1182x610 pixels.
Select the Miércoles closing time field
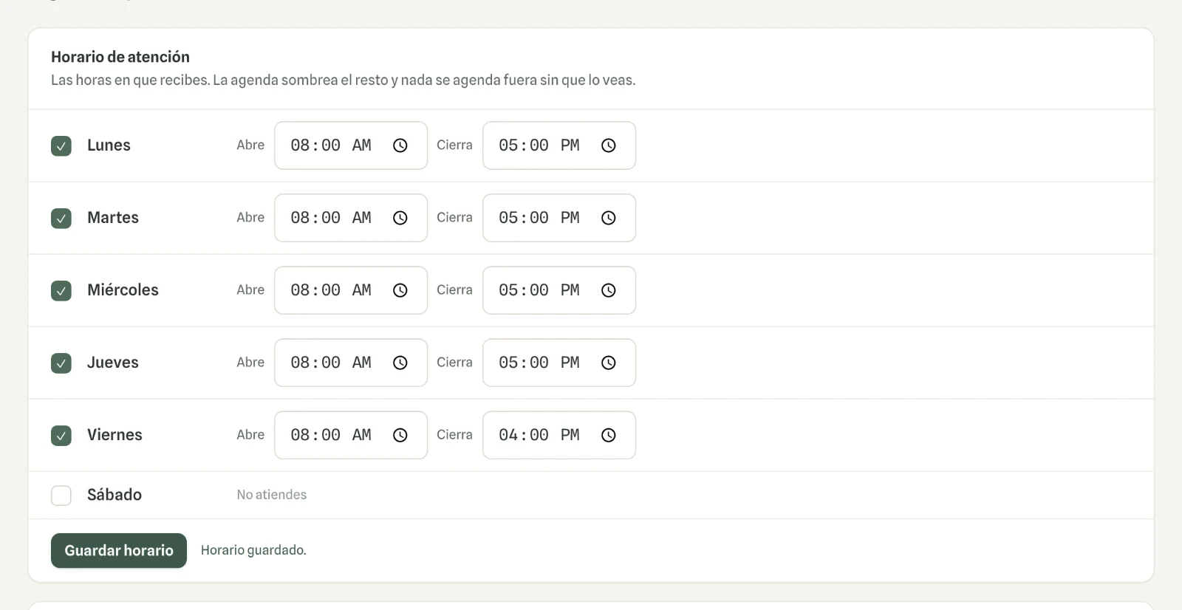tap(559, 290)
